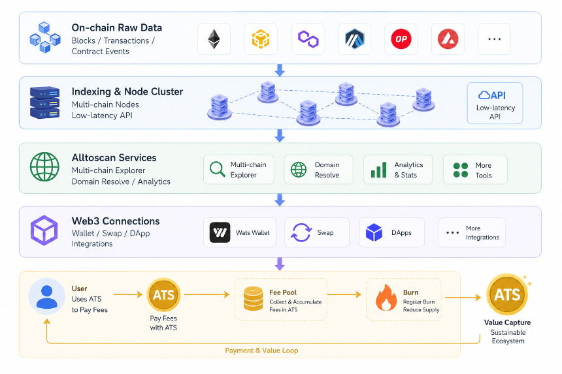Click the blue cube DApps icon
This screenshot has width=562, height=374.
[374, 232]
